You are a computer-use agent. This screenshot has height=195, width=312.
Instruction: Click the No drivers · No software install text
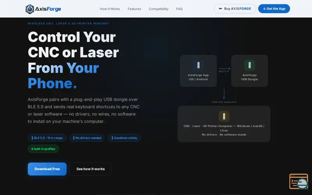point(224,135)
